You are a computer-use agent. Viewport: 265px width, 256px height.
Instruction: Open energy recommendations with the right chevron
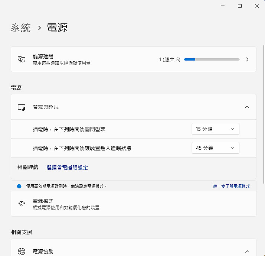point(247,59)
